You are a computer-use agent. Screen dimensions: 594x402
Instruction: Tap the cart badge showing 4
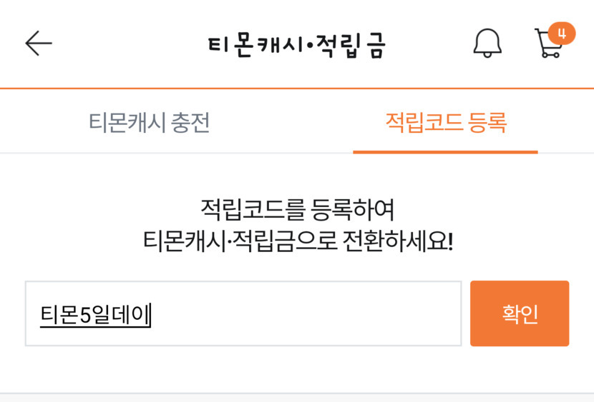click(x=561, y=34)
